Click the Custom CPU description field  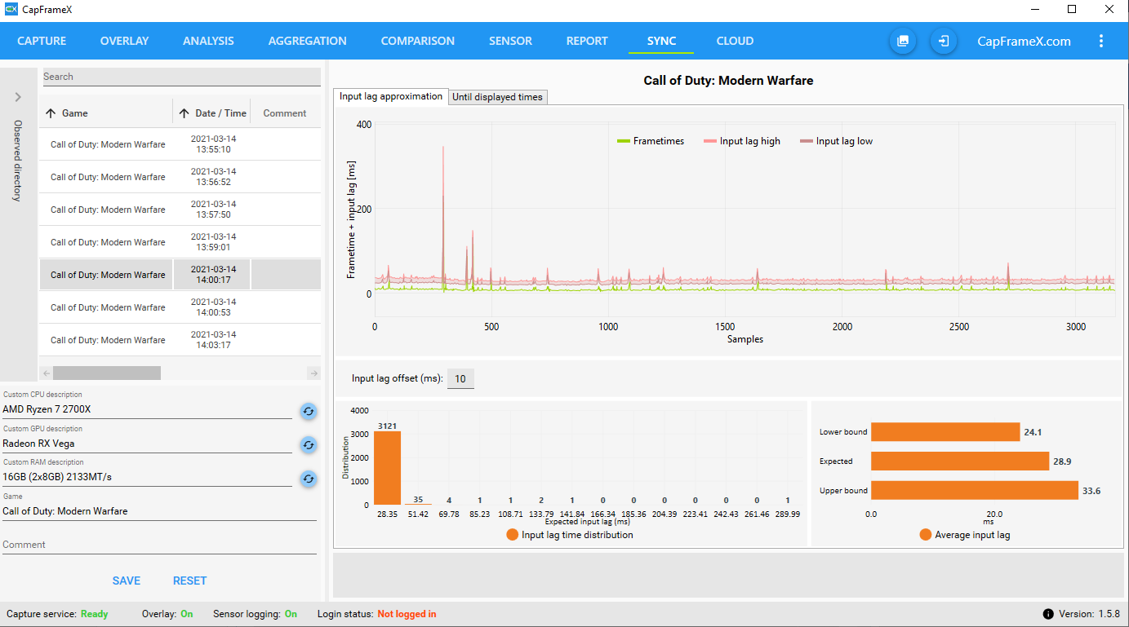click(x=147, y=409)
